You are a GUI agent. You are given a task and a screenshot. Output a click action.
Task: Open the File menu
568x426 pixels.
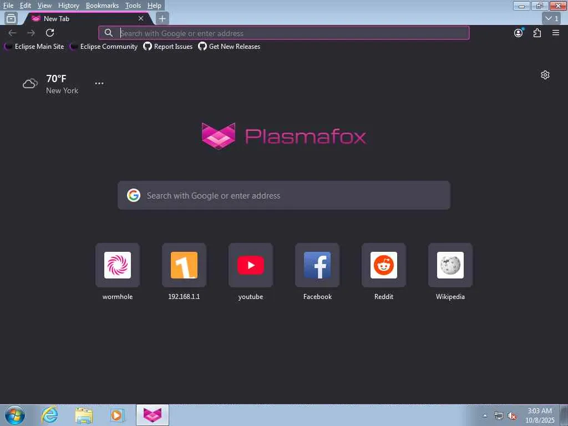pyautogui.click(x=8, y=6)
